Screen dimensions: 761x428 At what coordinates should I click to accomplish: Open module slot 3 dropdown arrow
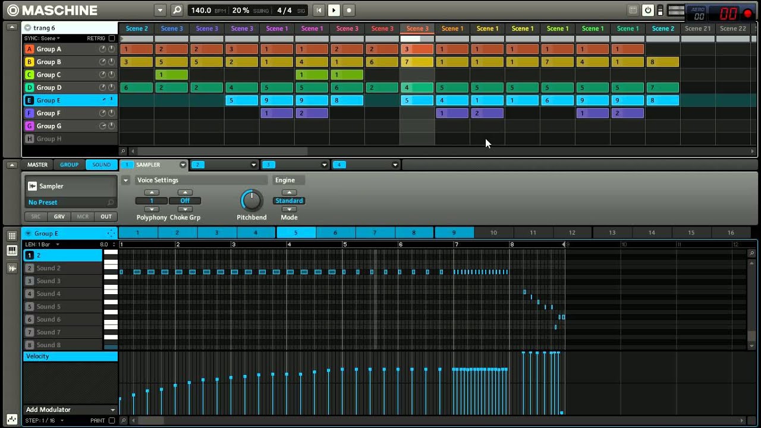(x=325, y=165)
